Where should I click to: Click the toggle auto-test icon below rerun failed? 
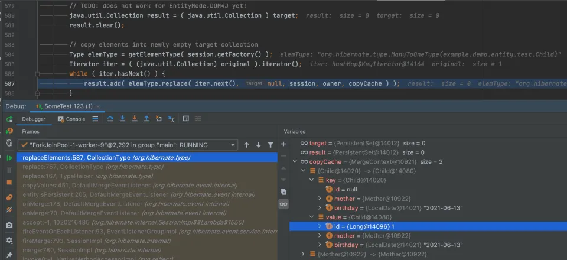9,143
